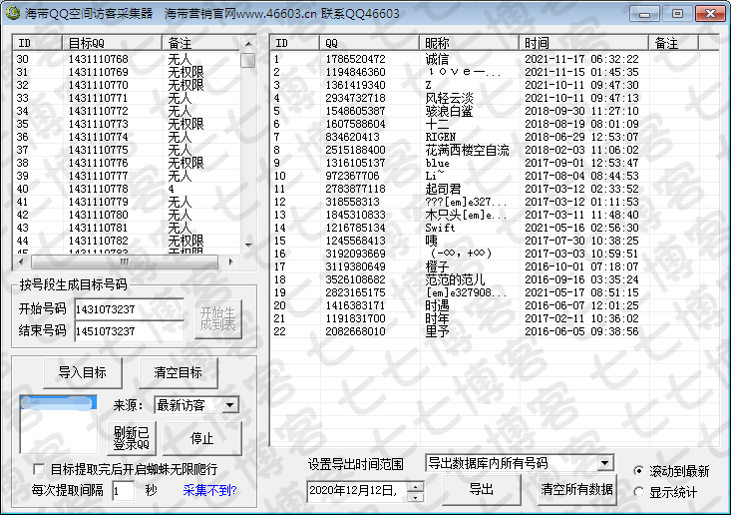Select visitor QQ 2082668010
This screenshot has height=515, width=731.
355,331
